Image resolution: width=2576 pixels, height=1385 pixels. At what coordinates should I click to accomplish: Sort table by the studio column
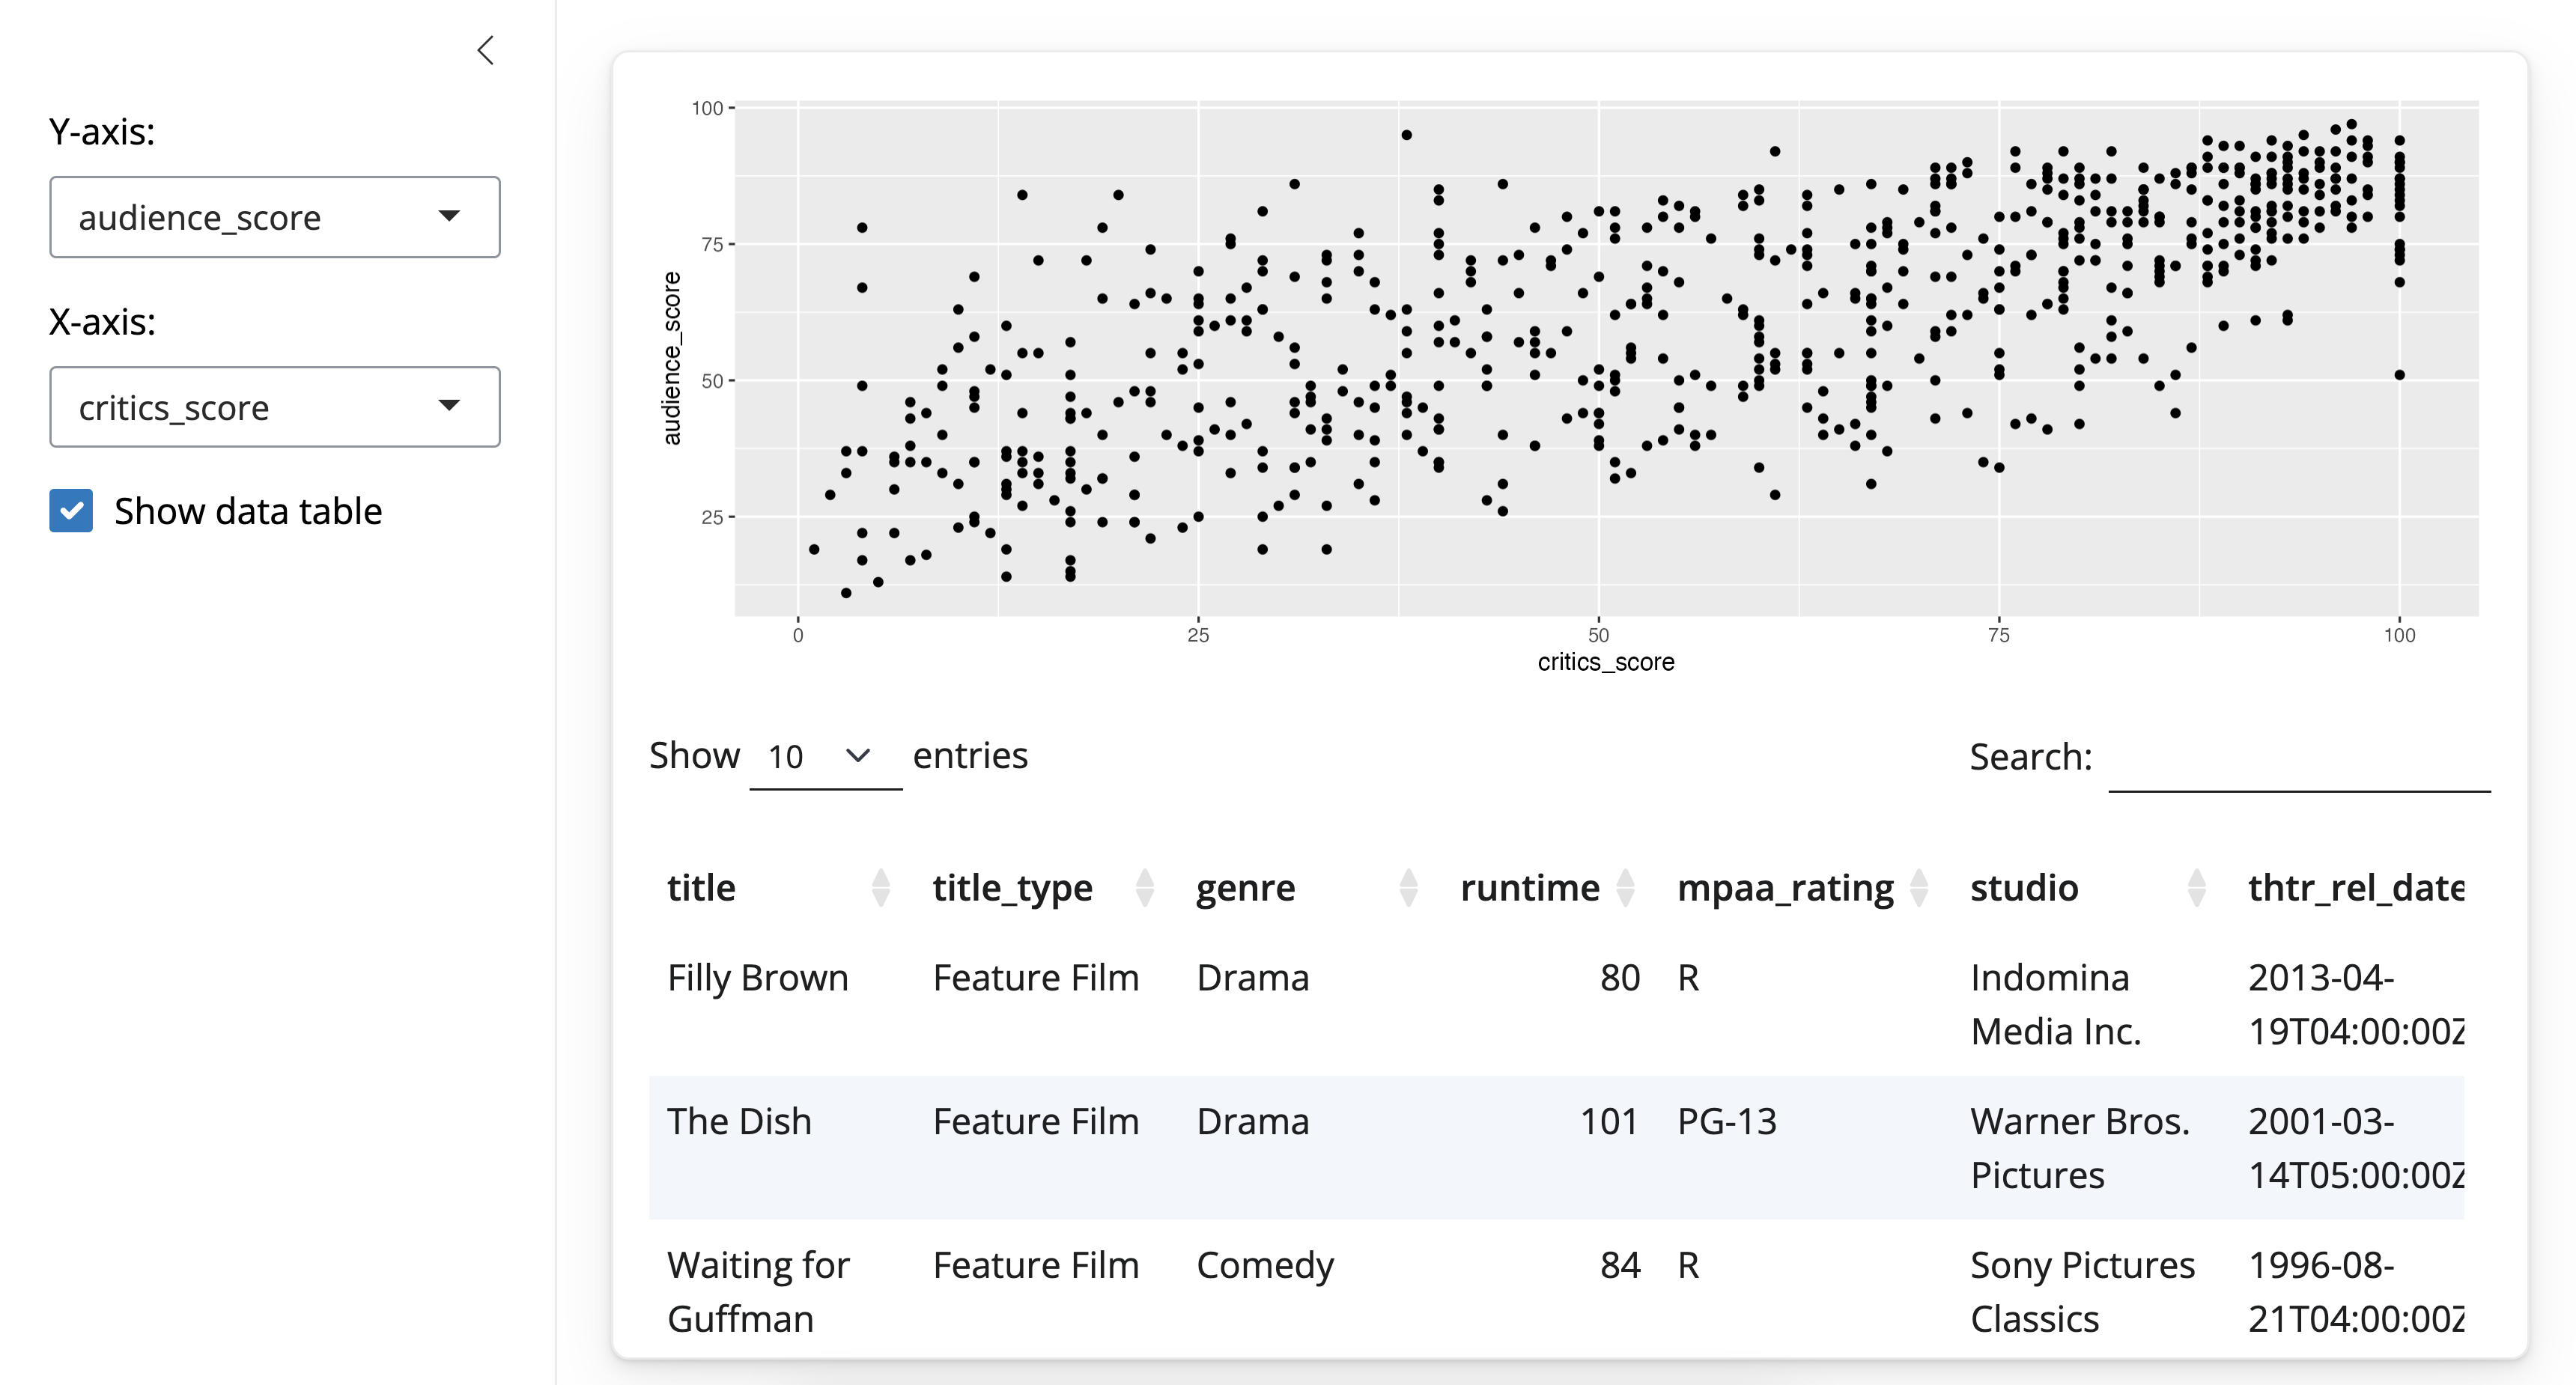2090,888
